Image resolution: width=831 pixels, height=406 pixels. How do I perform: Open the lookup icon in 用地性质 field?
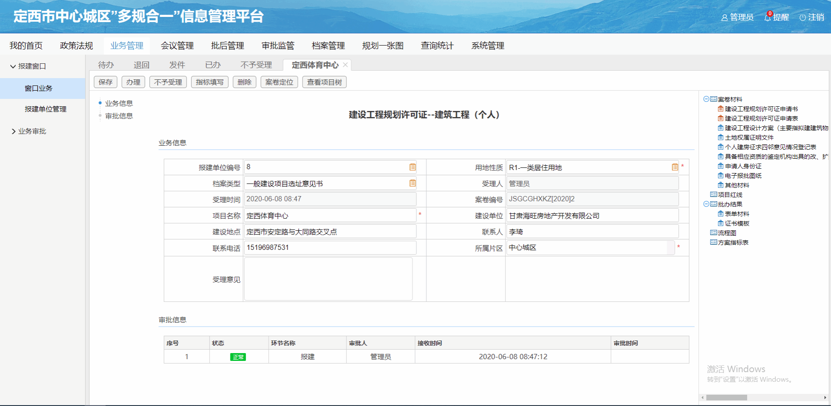pos(675,167)
